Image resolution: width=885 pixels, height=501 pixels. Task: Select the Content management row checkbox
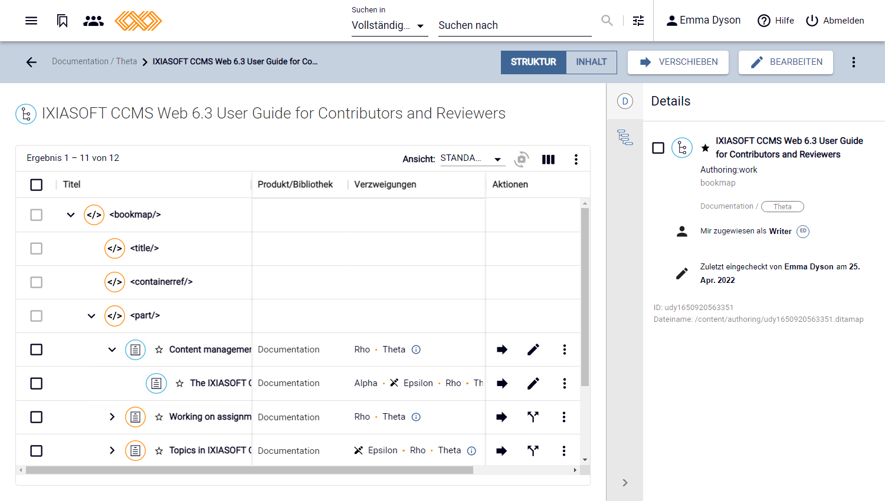[37, 350]
